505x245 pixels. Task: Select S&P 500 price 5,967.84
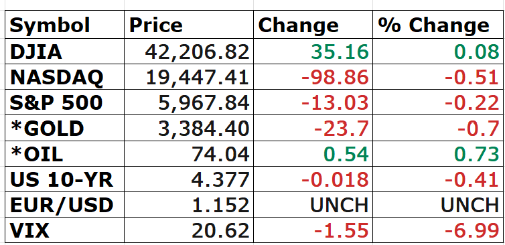189,102
